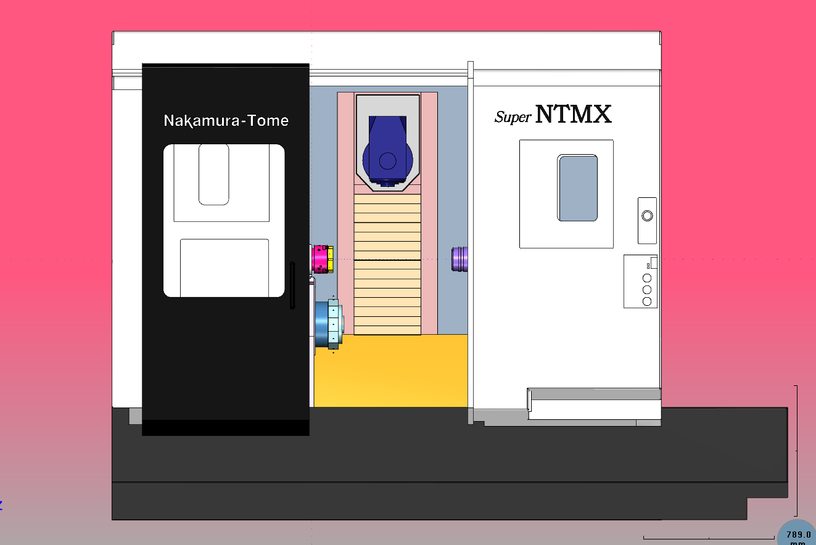This screenshot has height=545, width=816.
Task: Click the top circle of the three-button panel
Action: pos(647,278)
